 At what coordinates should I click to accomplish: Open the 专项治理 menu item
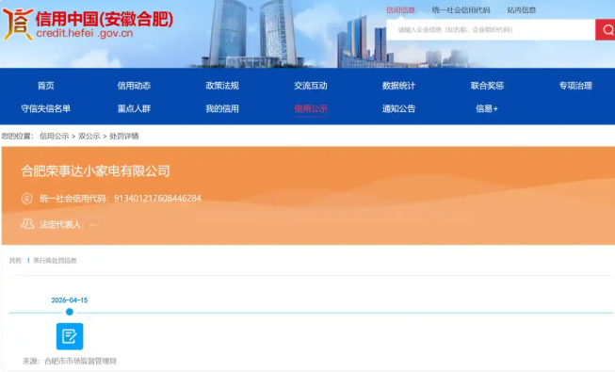click(575, 86)
